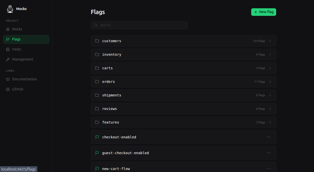Click the Mocks grid icon in sidebar
314x172 pixels.
8,29
